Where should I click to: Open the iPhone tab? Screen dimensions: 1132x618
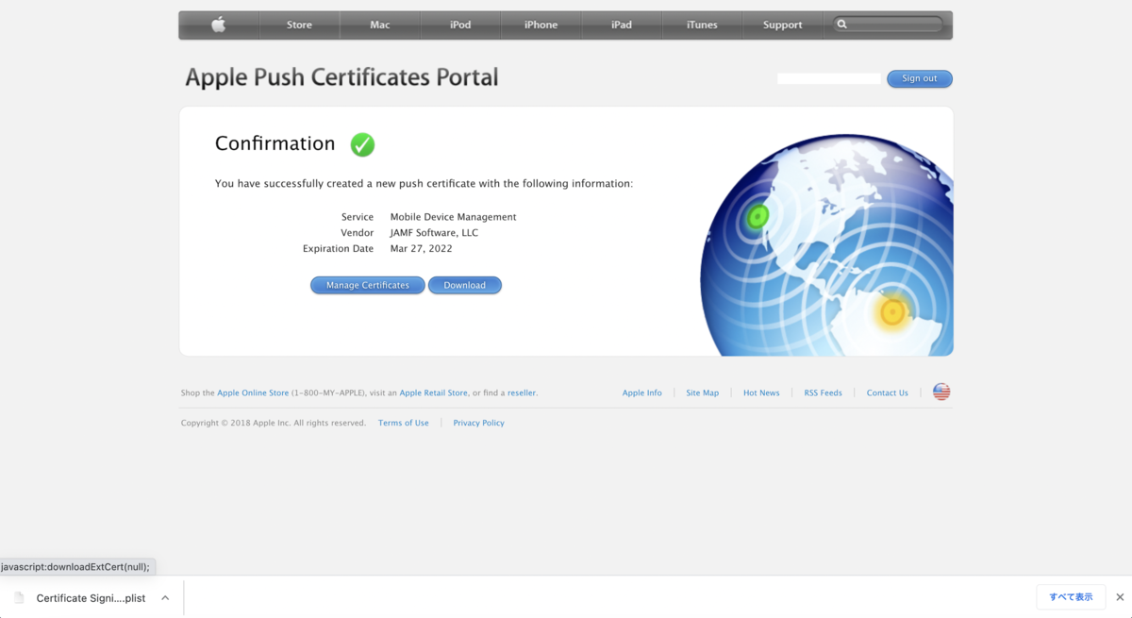541,25
